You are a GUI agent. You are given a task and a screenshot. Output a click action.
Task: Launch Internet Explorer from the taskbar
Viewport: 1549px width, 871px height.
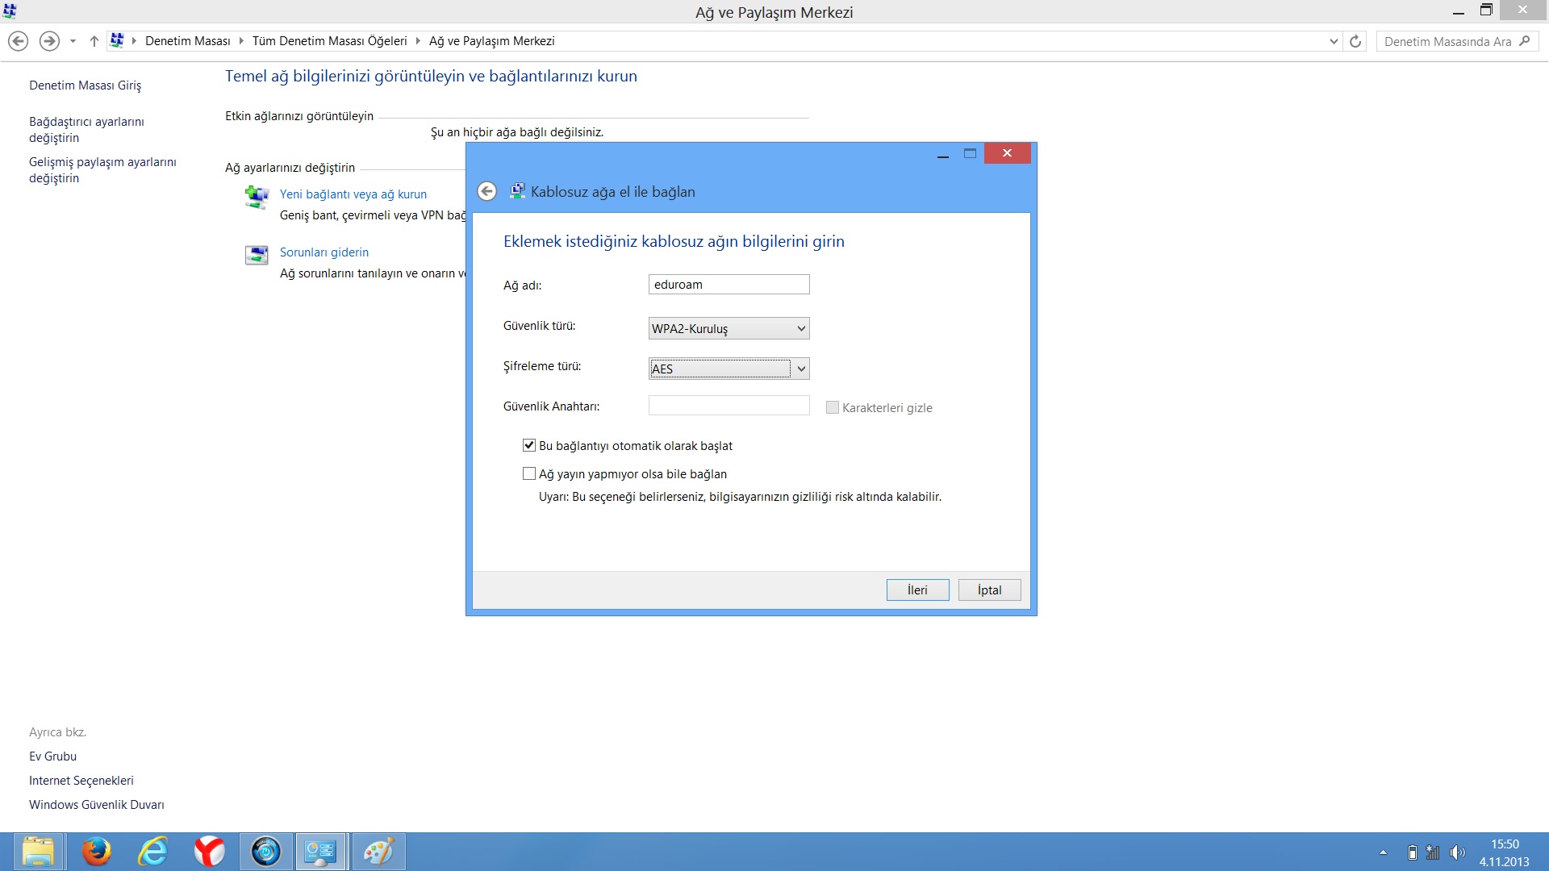coord(153,852)
